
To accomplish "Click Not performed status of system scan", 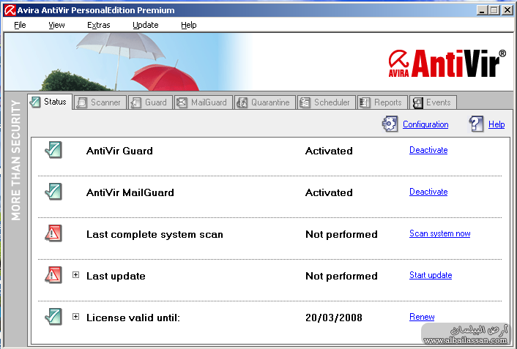I will pos(341,234).
